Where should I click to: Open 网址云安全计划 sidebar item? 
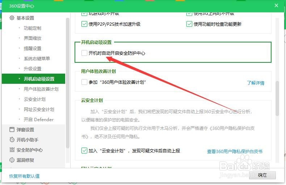[x=39, y=109]
